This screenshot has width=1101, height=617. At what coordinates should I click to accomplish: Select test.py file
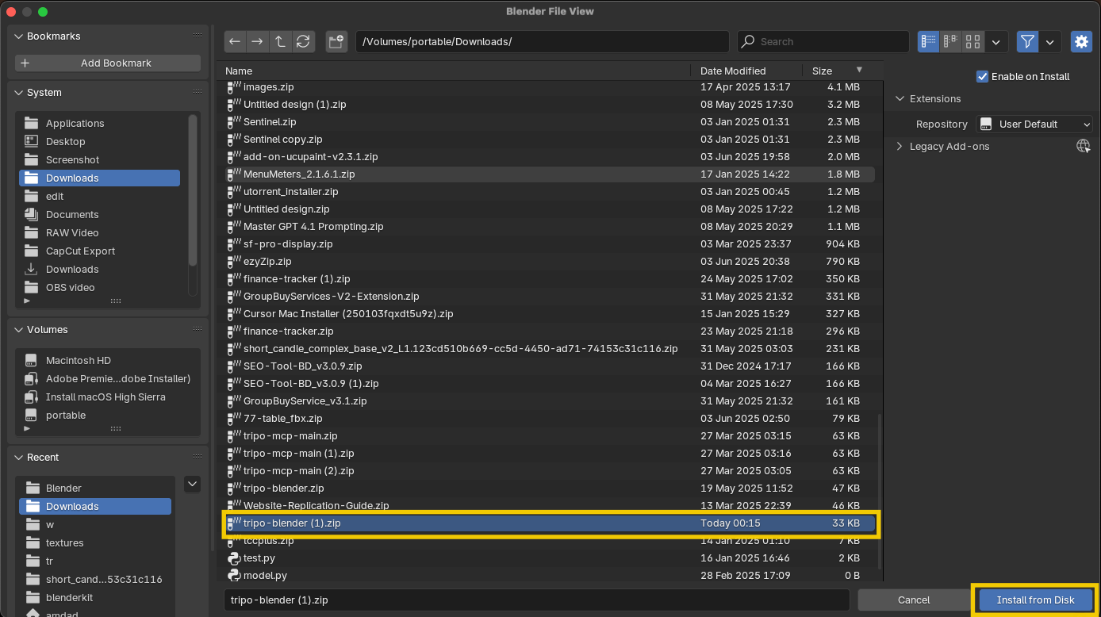[549, 558]
